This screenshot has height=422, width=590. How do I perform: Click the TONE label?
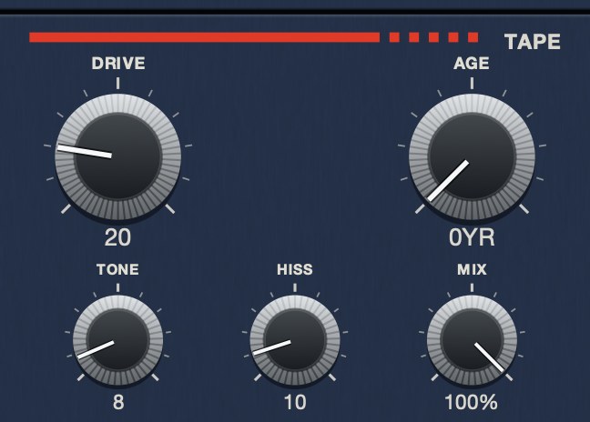coord(117,269)
